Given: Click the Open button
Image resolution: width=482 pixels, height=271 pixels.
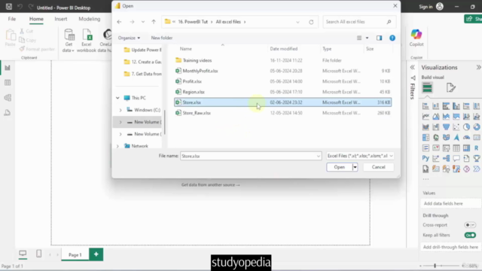Looking at the screenshot, I should [x=340, y=167].
